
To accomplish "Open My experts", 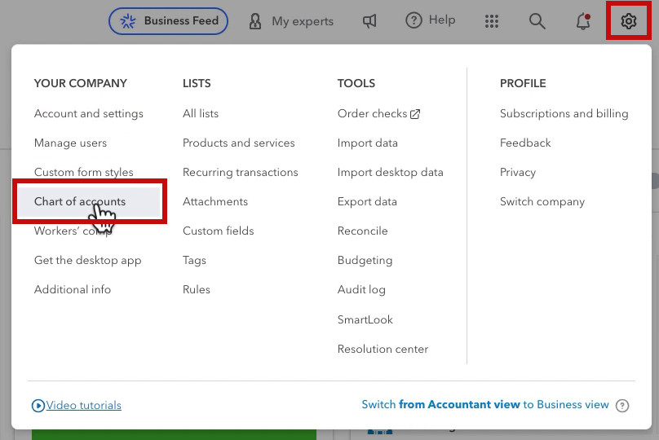I will tap(291, 21).
